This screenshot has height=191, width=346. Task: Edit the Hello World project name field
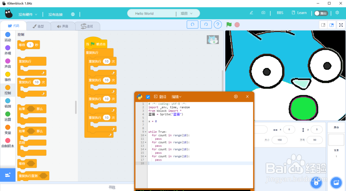point(152,13)
